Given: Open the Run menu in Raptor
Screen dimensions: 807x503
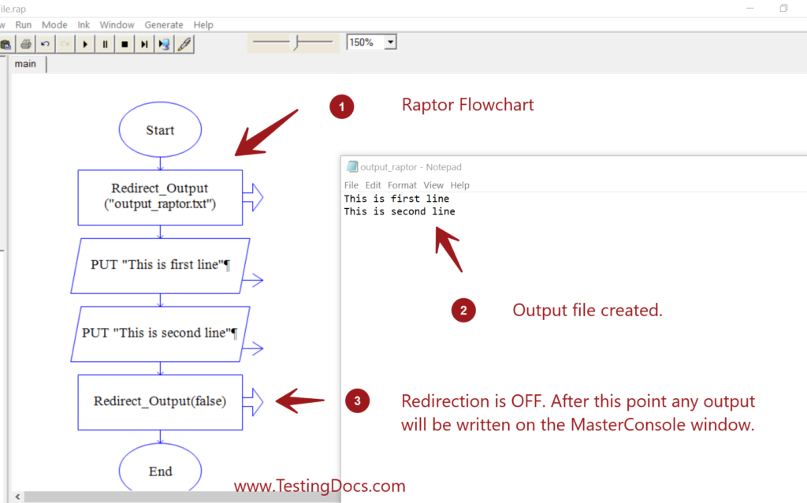Looking at the screenshot, I should coord(24,25).
